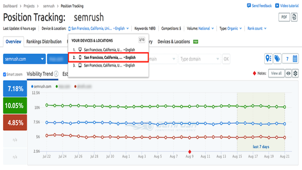Viewport: 302px width, 170px height.
Task: Click the export document icon beside PDF
Action: 294,17
